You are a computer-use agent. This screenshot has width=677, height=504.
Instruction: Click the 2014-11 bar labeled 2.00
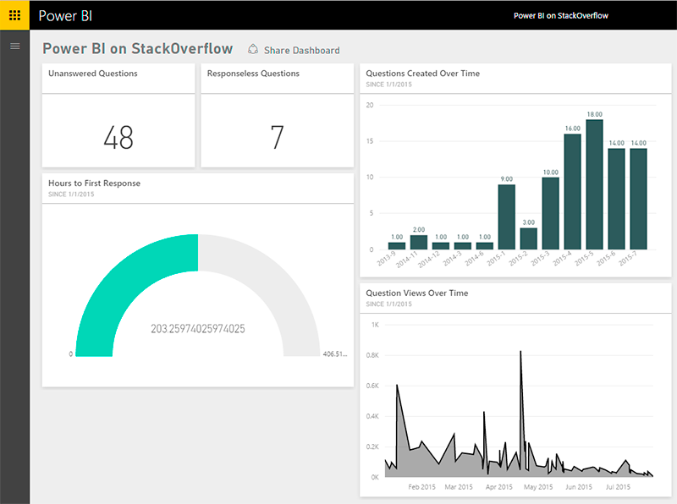click(x=419, y=242)
